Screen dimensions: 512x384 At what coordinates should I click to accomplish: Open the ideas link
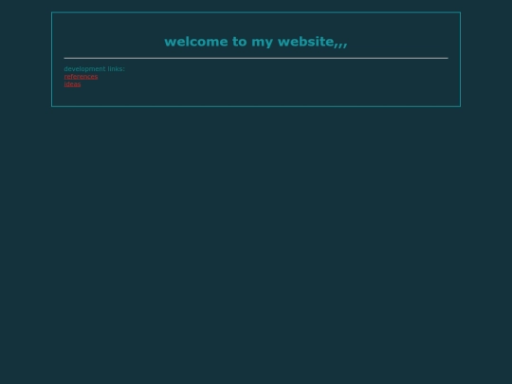coord(72,84)
